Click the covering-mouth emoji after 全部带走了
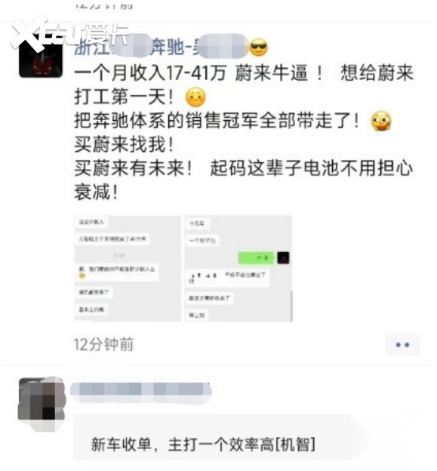This screenshot has height=471, width=437. point(381,121)
